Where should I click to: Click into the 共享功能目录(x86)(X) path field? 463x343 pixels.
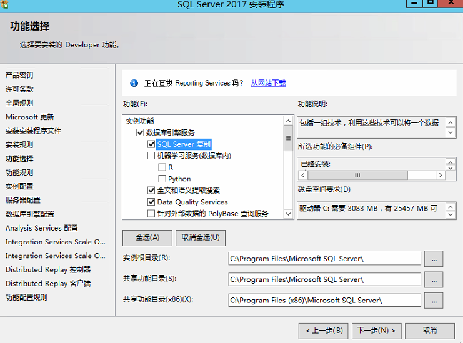click(x=324, y=300)
